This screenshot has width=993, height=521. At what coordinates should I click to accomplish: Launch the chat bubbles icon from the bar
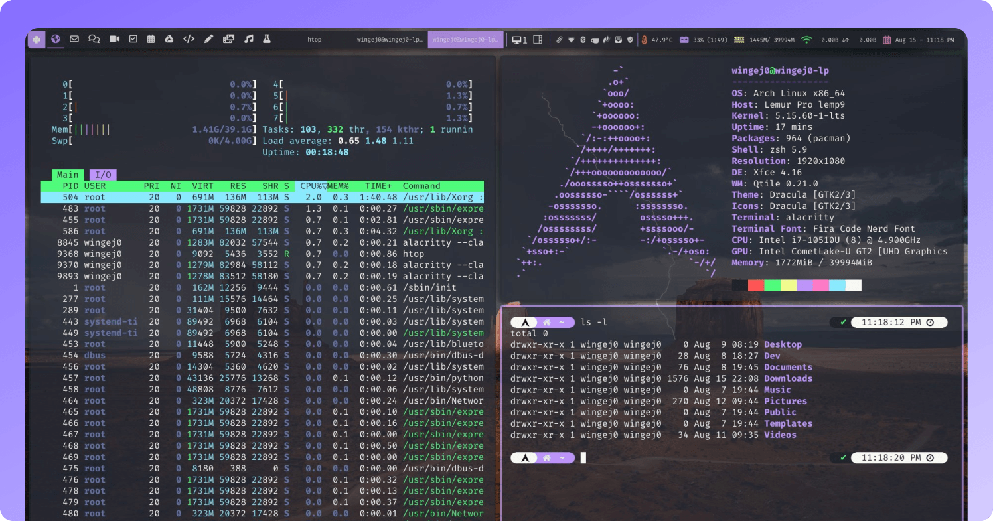(94, 39)
